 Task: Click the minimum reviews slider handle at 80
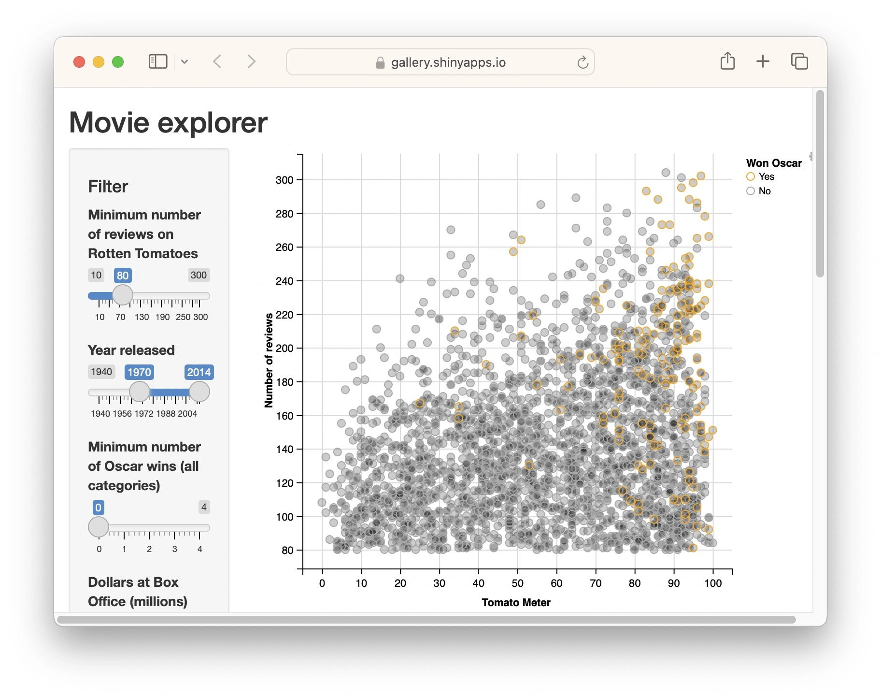[123, 295]
